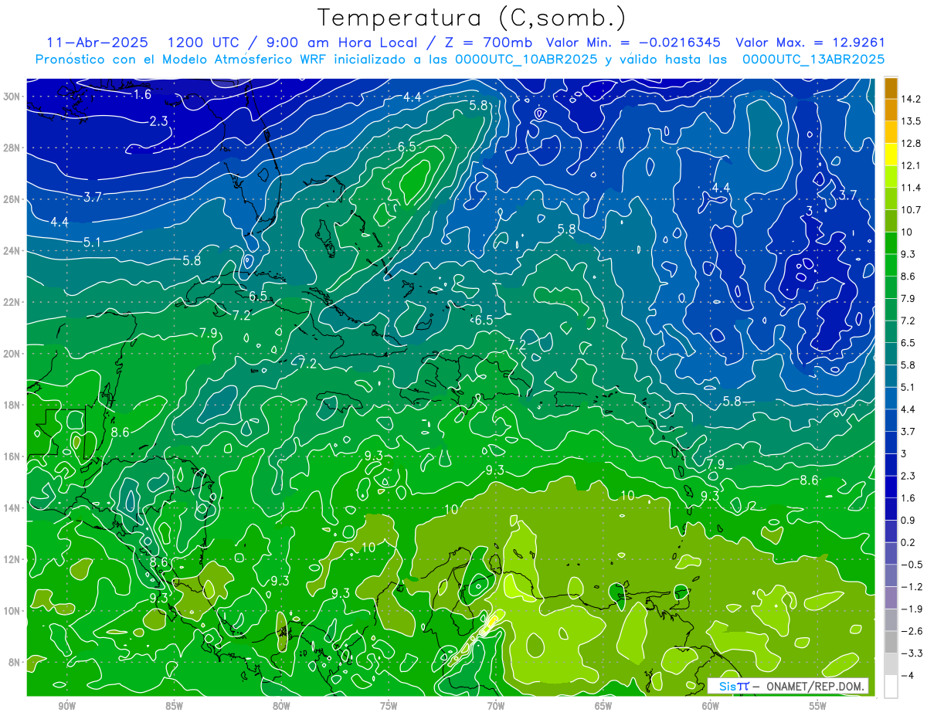Click the 'SisTT - ONAMET/REP.DOM.' credit box
The image size is (927, 716).
788,686
